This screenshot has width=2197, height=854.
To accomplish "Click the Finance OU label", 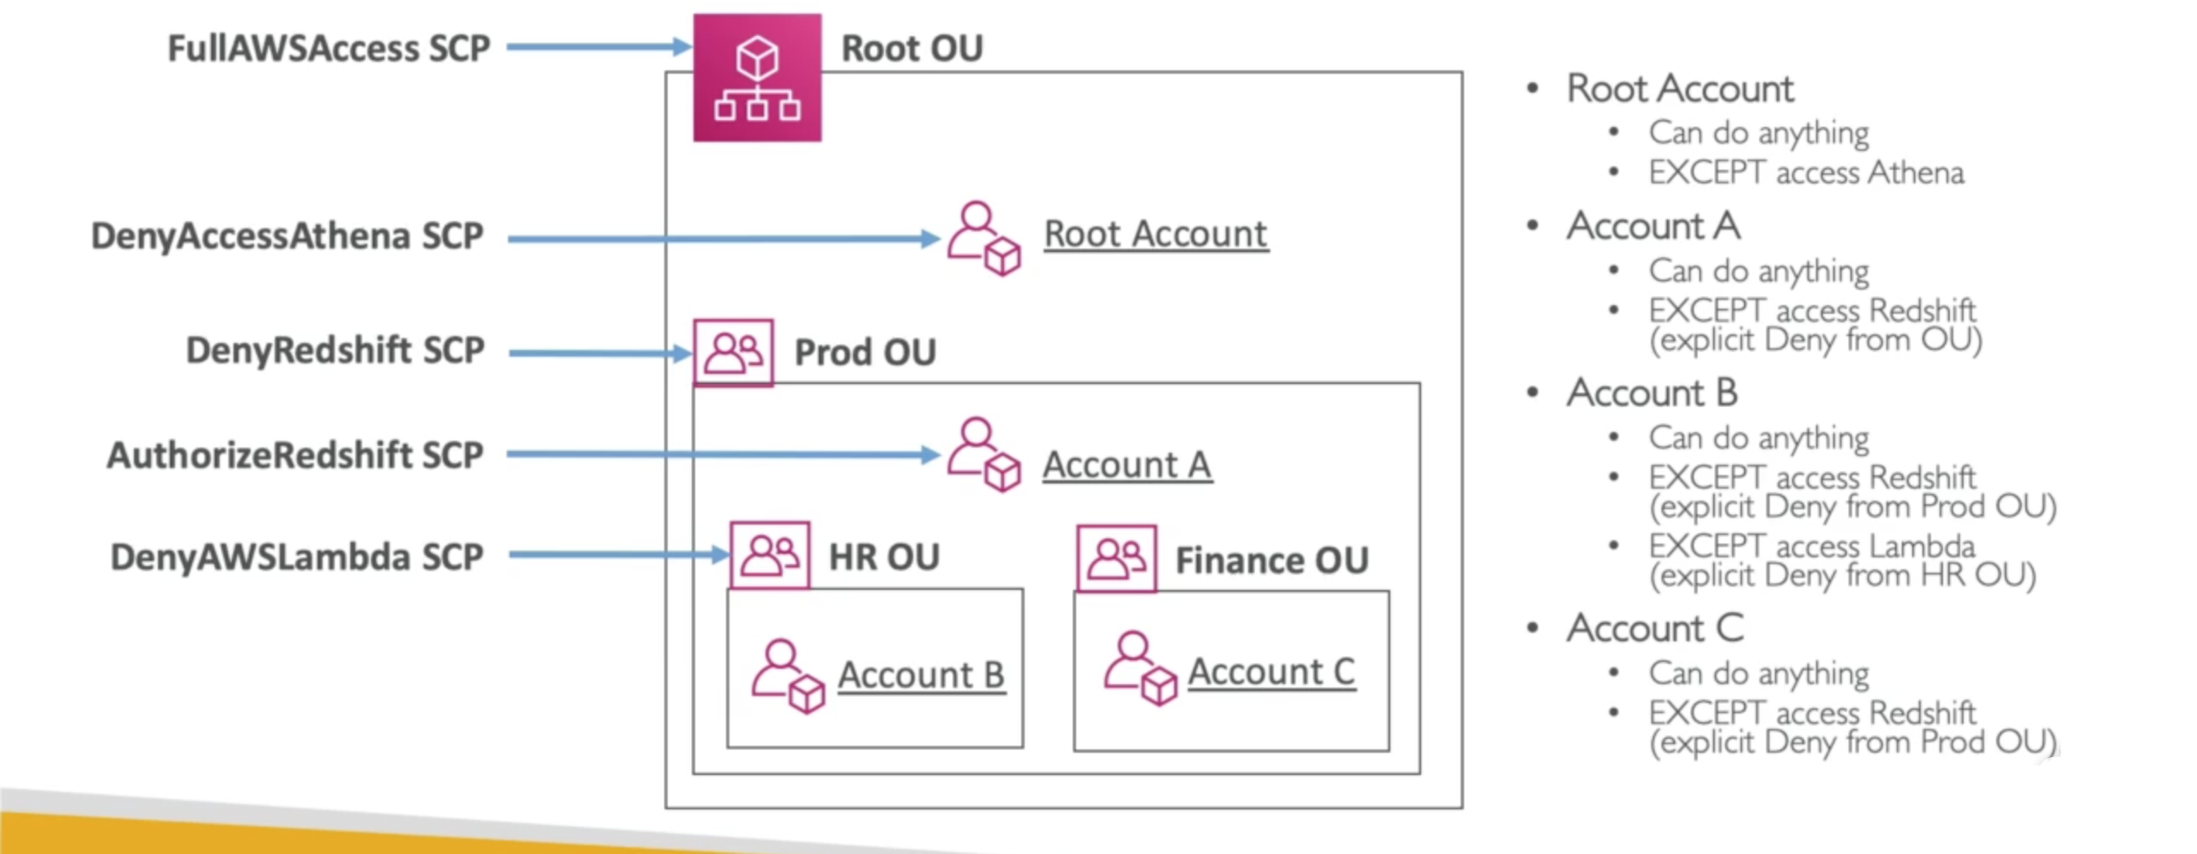I will pos(1272,561).
